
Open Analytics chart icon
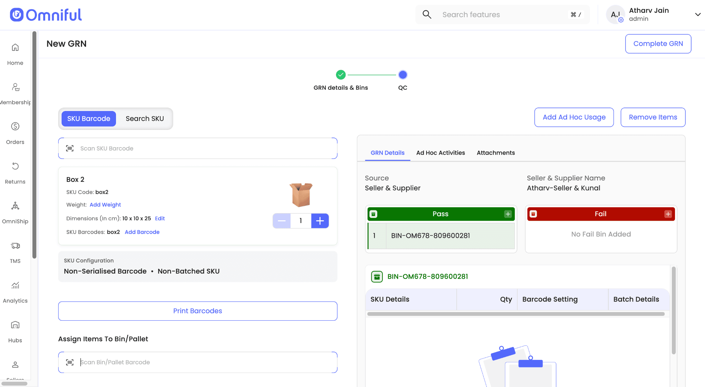(x=15, y=286)
